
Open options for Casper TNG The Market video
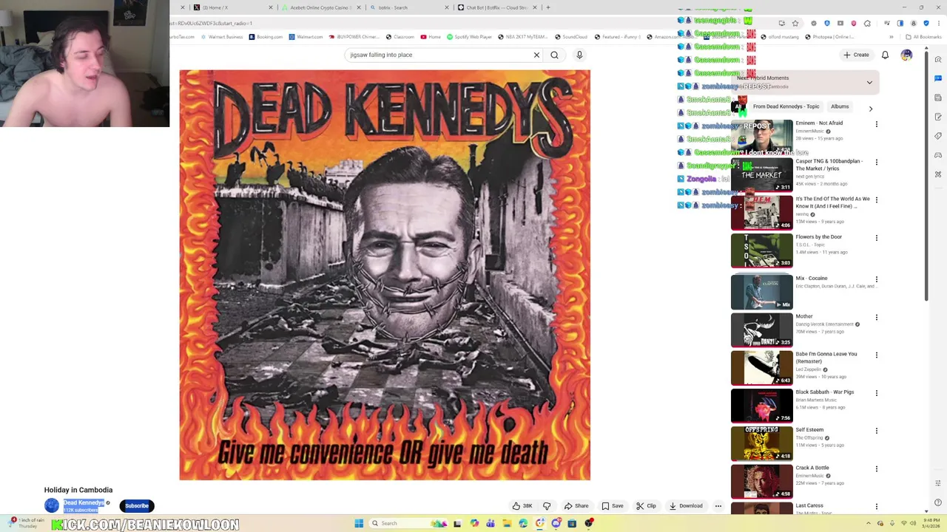click(877, 162)
